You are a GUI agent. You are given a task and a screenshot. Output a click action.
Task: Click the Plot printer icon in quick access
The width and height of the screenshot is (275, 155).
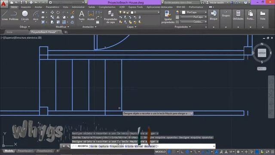point(31,3)
